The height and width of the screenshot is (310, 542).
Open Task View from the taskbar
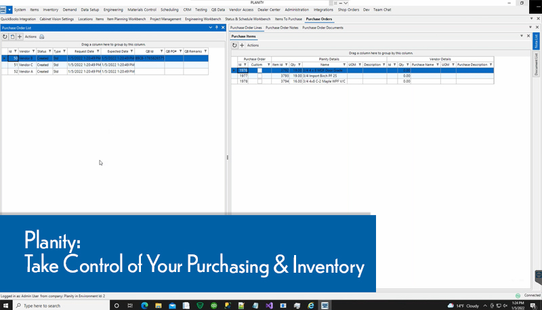(130, 305)
